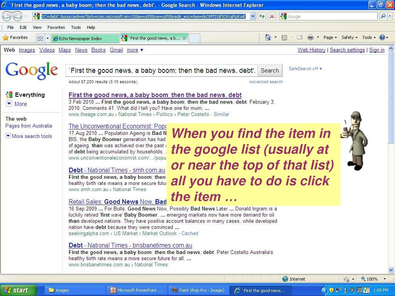395x296 pixels.
Task: Click the blue Help question mark icon
Action: (x=382, y=37)
